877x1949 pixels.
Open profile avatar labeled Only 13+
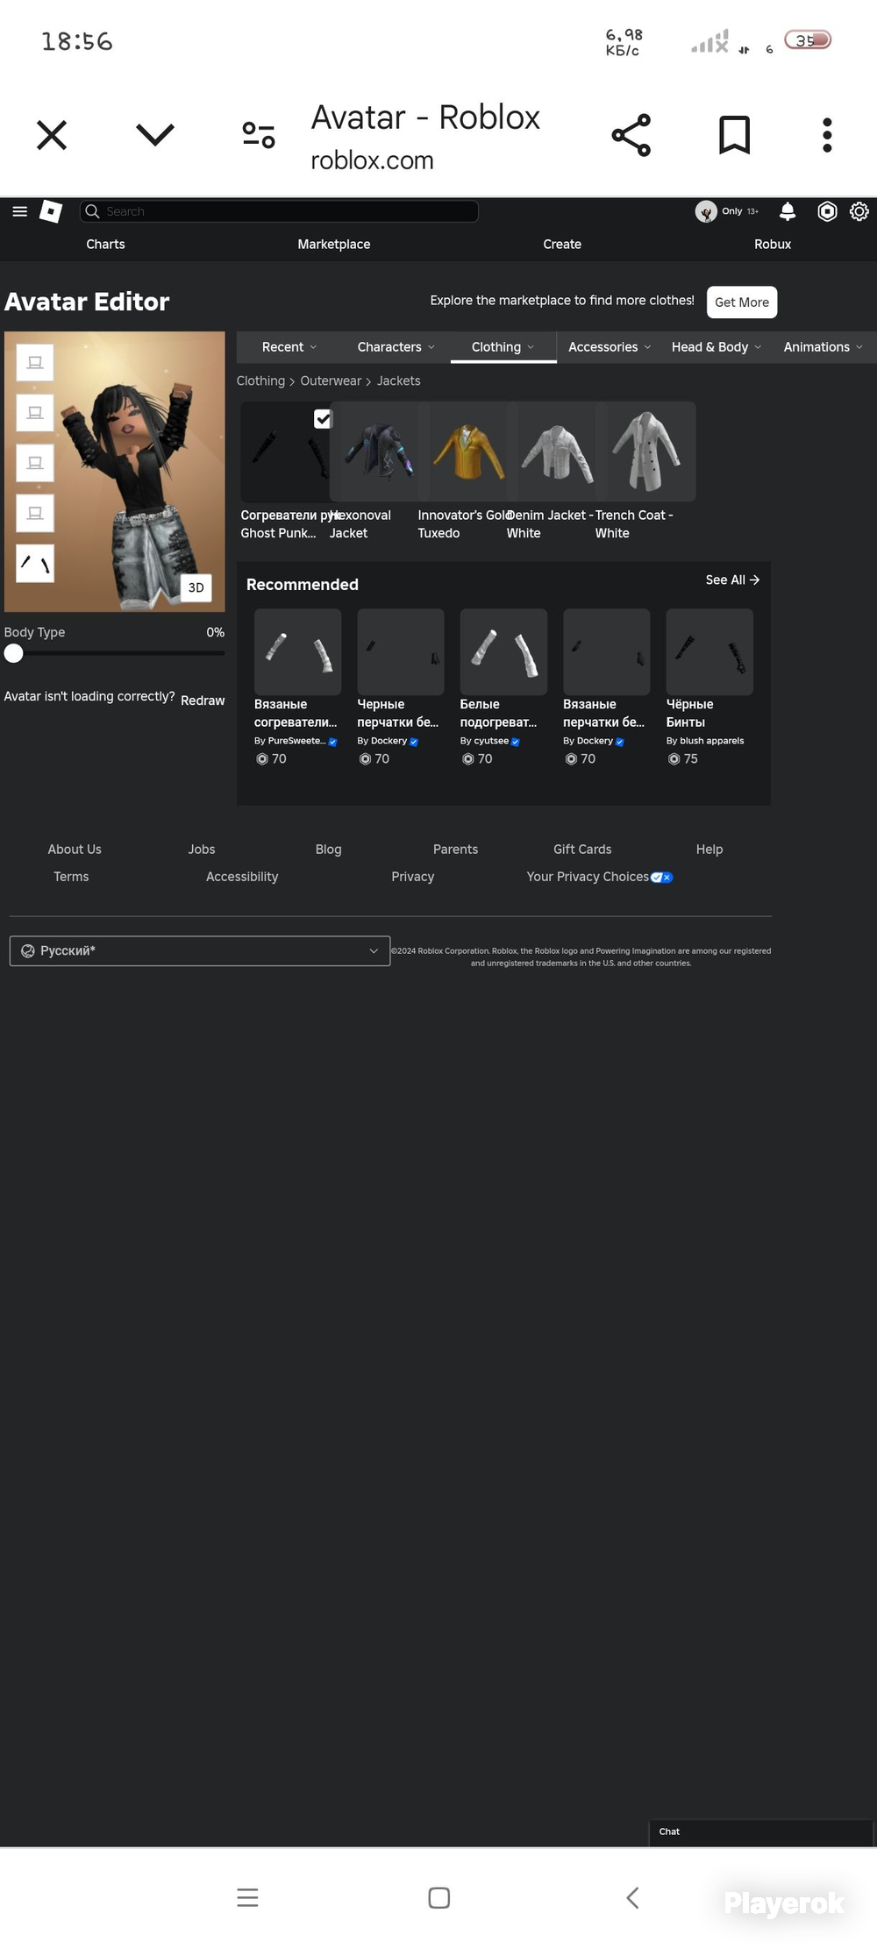[727, 211]
